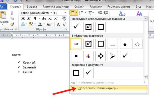The width and height of the screenshot is (154, 101).
Task: Open highlight color dropdown arrow
Action: point(35,24)
